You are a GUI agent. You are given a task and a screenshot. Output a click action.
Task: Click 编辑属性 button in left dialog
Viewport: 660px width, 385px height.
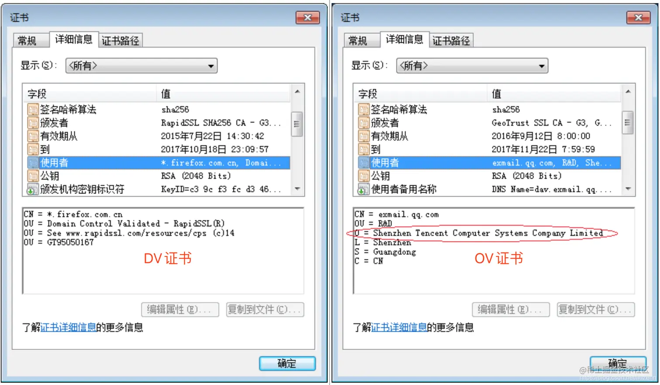point(180,310)
